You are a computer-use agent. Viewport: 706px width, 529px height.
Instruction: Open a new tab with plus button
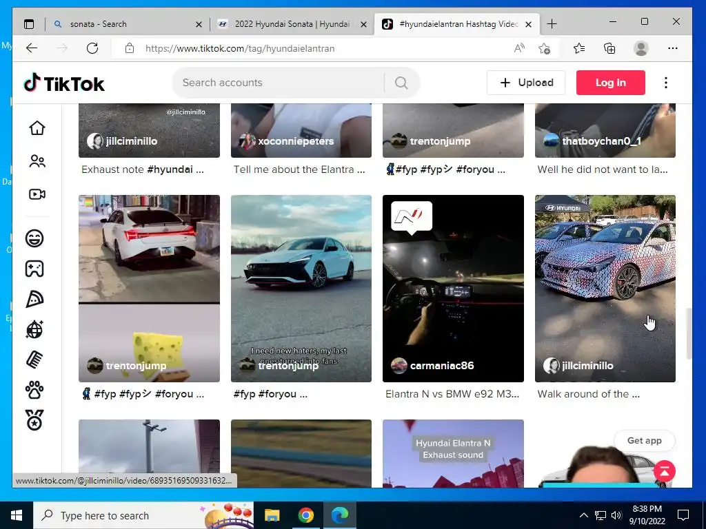pos(552,24)
